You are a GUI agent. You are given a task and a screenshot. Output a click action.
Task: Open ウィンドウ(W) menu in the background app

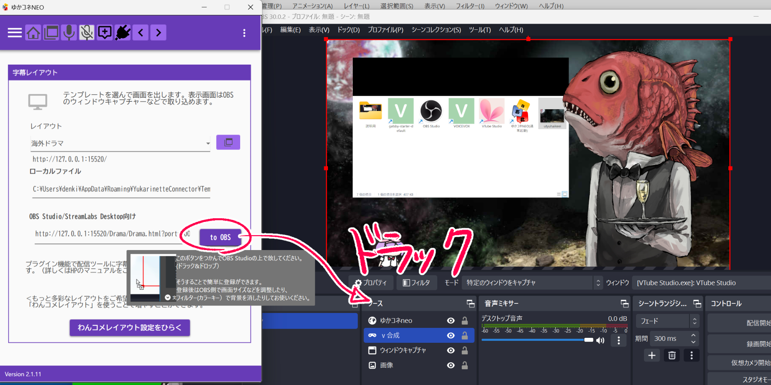coord(511,6)
